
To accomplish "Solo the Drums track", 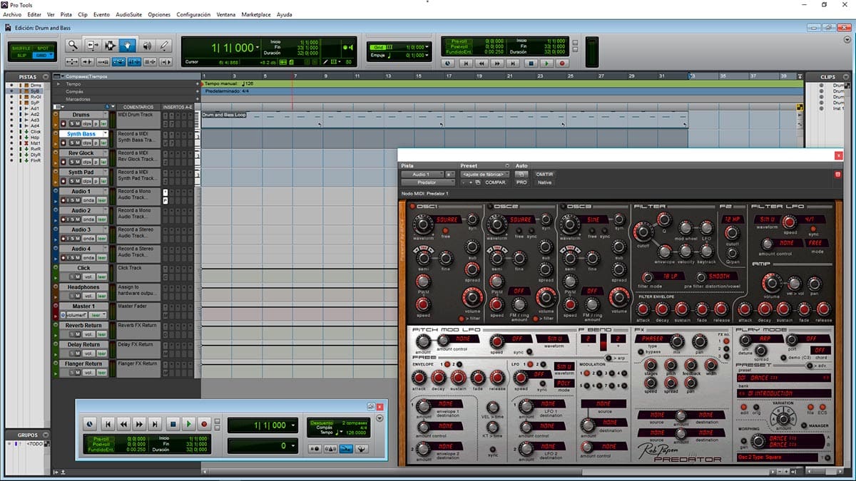I will 72,124.
